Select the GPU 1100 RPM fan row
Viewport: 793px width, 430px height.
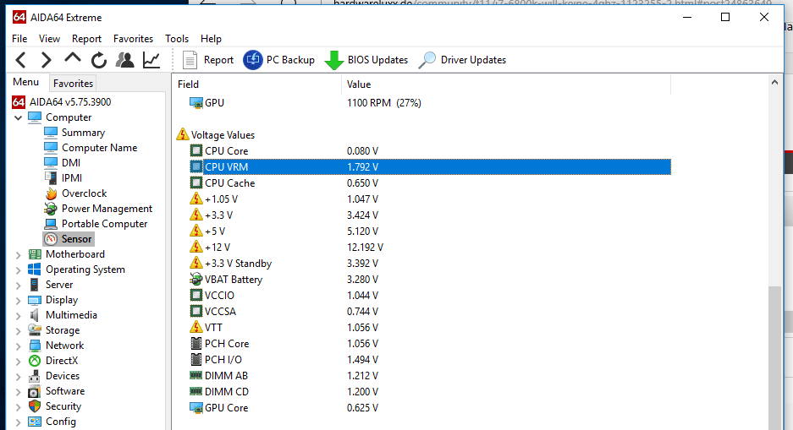pos(430,103)
